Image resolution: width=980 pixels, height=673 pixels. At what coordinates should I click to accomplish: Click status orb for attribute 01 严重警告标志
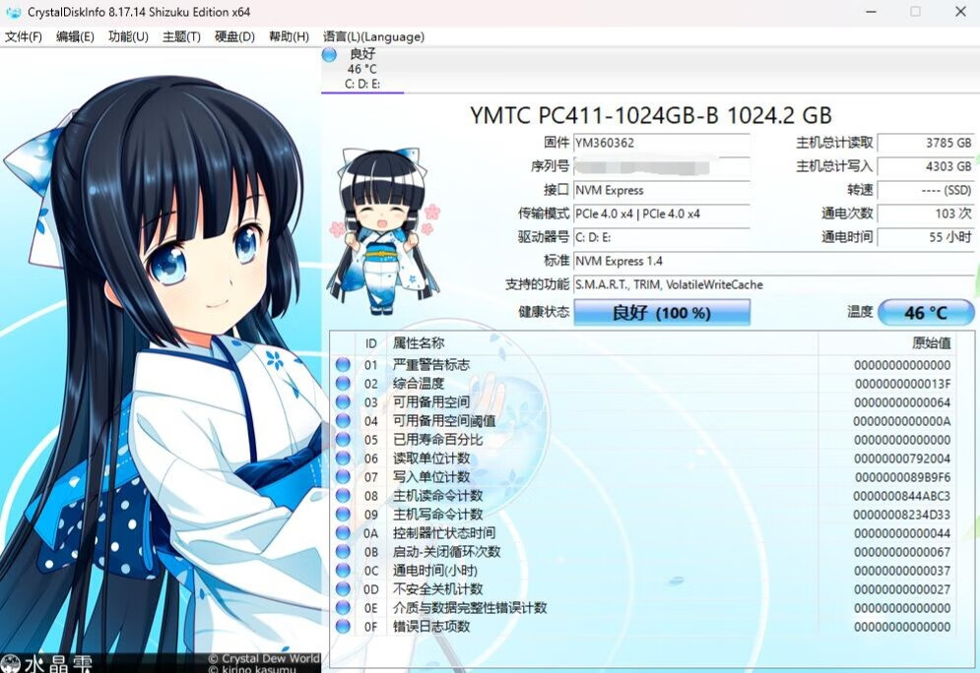[x=343, y=365]
